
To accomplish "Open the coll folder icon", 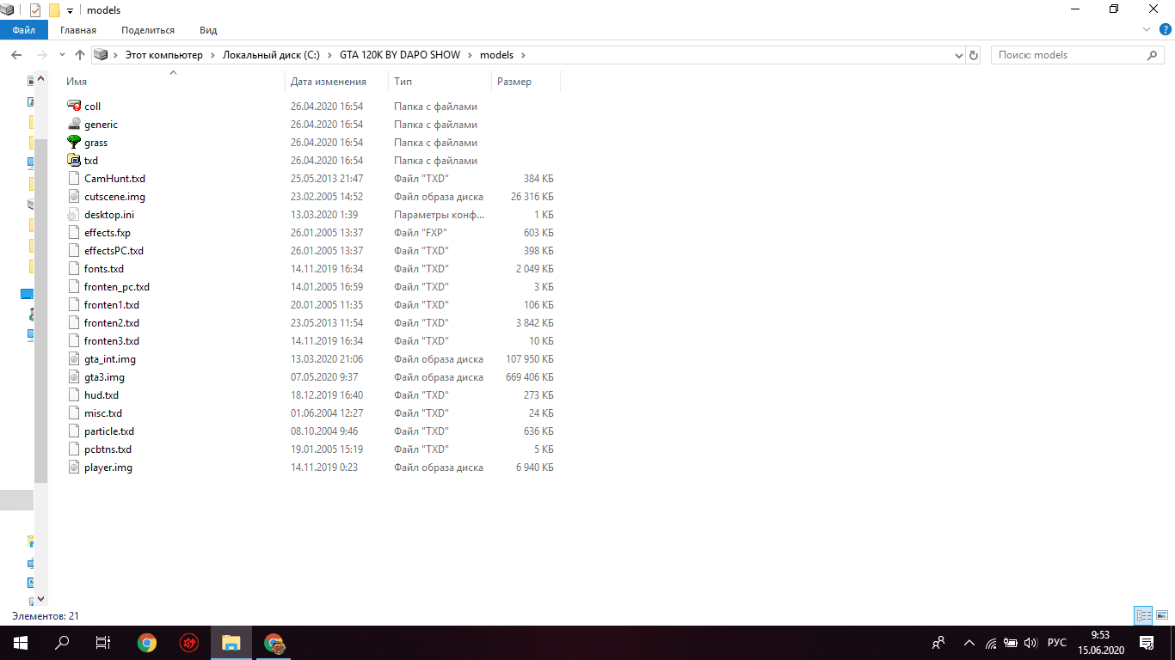I will [74, 107].
